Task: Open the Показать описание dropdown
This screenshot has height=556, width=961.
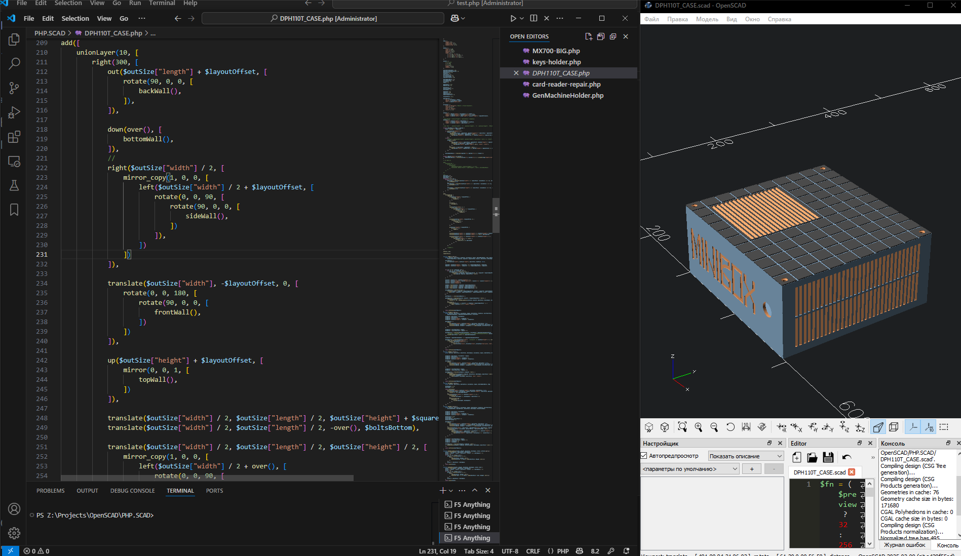Action: [746, 455]
